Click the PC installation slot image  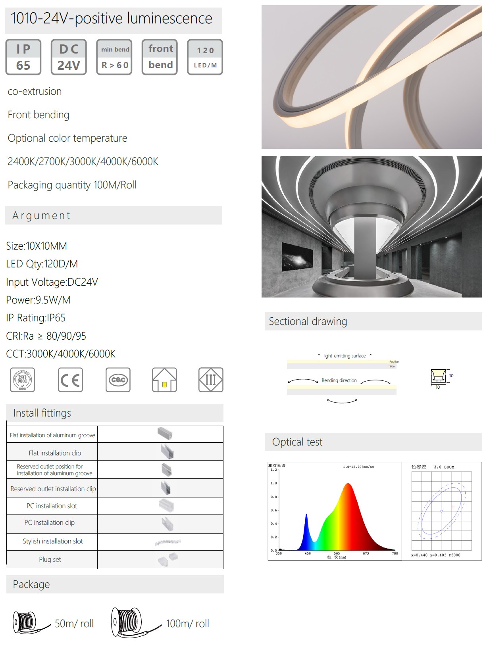tap(166, 505)
